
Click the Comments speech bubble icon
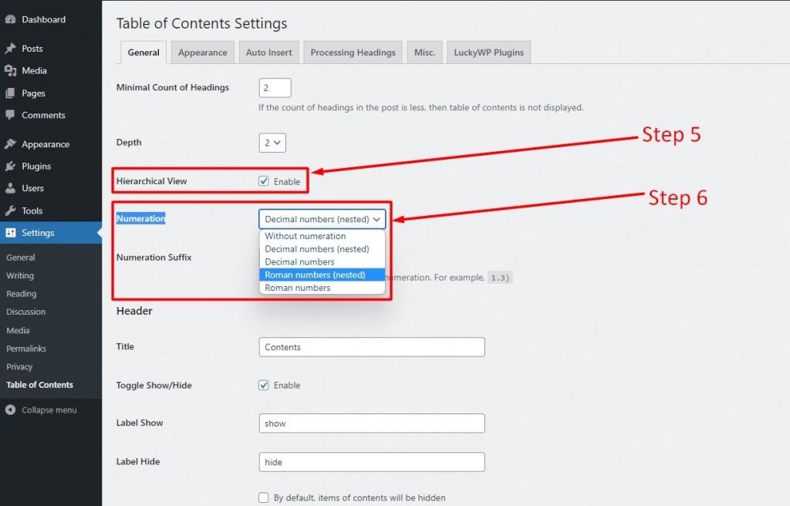pyautogui.click(x=10, y=115)
